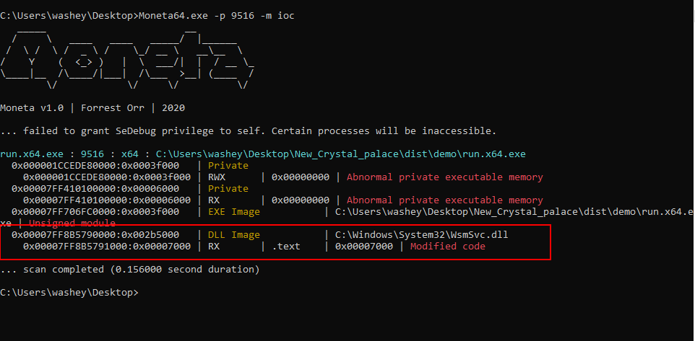Click the warning on the 0x00007FF410100000 RX row
Image resolution: width=695 pixels, height=341 pixels.
coord(444,200)
